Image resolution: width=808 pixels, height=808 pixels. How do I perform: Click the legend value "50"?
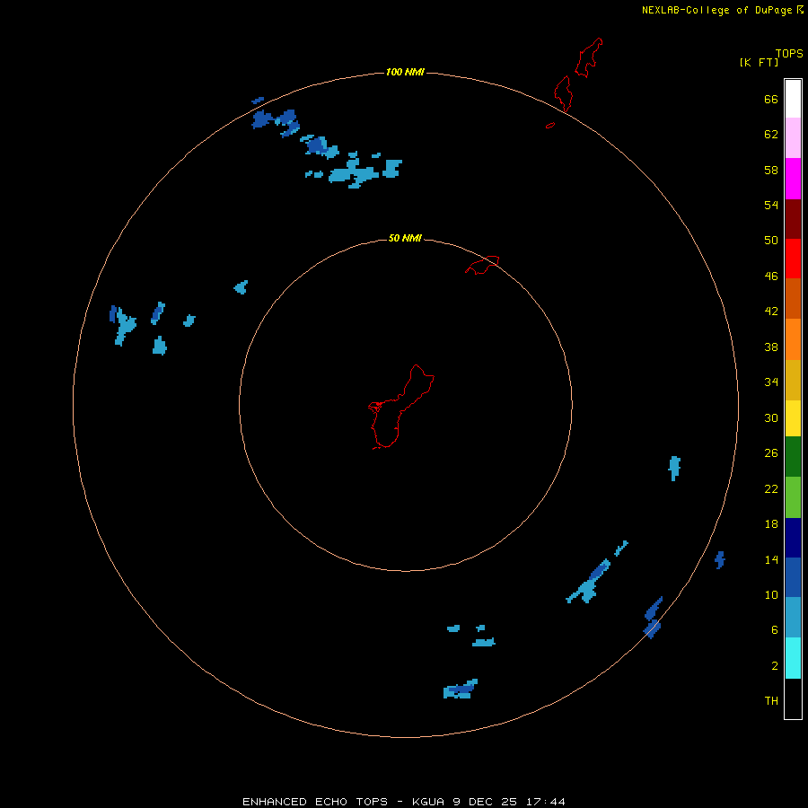tap(771, 241)
